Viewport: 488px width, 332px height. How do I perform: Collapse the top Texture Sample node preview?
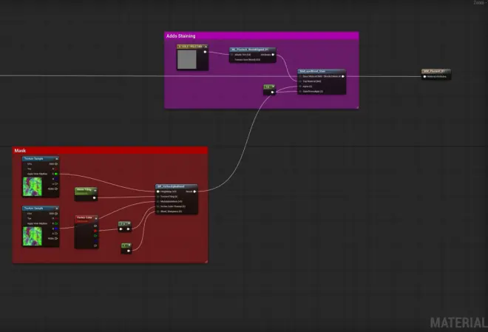tap(57, 159)
